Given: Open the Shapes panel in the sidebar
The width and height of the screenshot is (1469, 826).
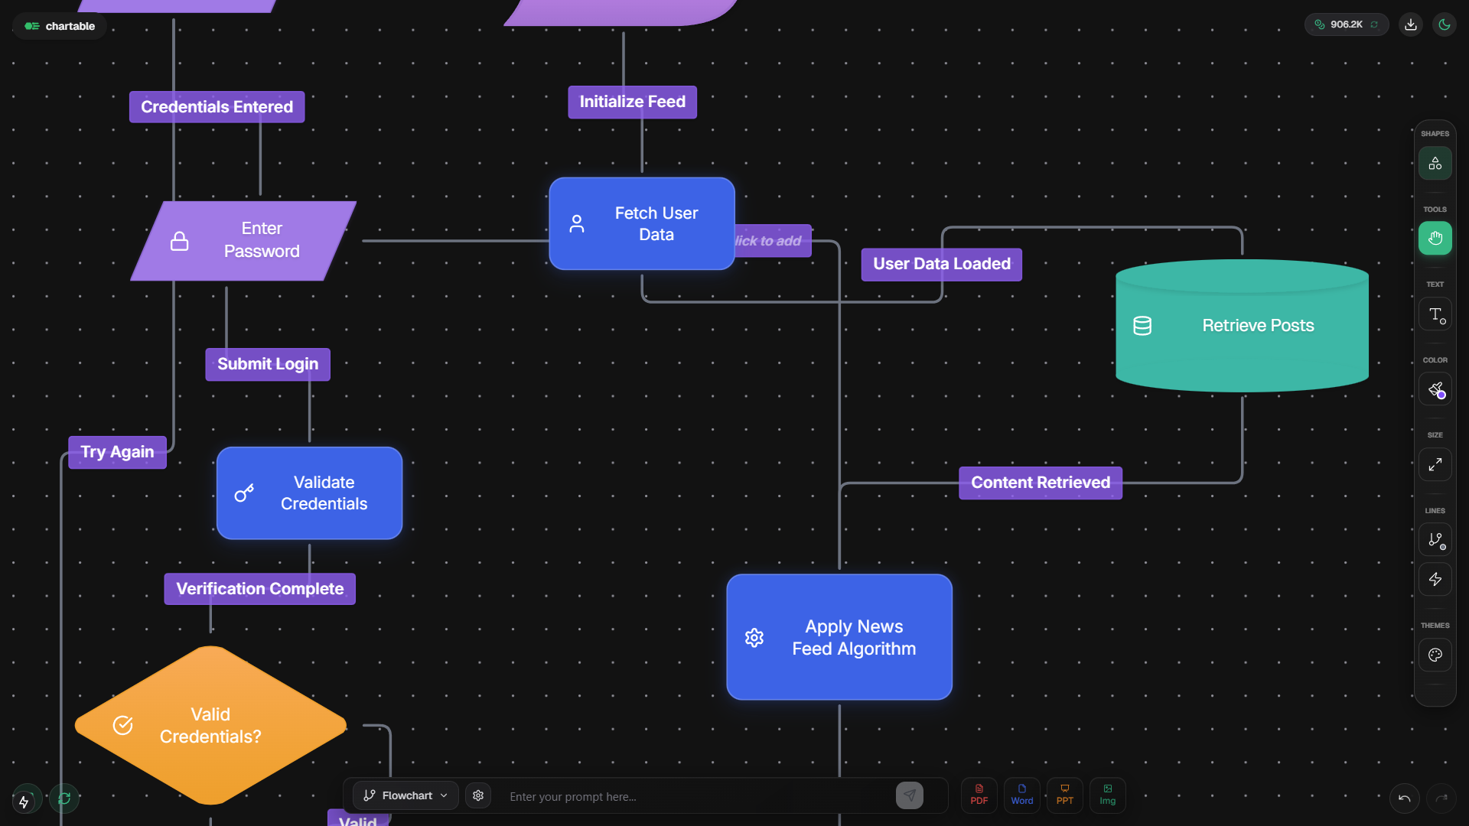Looking at the screenshot, I should (1435, 163).
